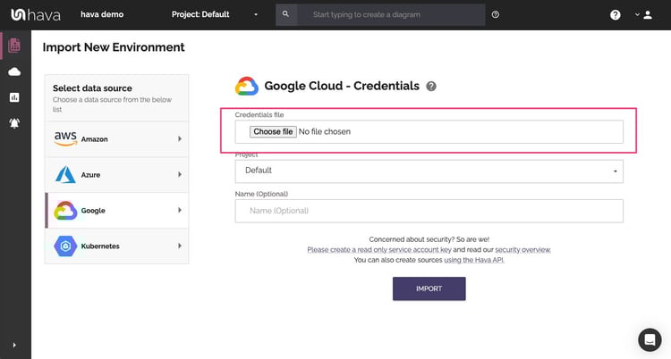
Task: Expand the Kubernetes data source arrow
Action: 180,246
